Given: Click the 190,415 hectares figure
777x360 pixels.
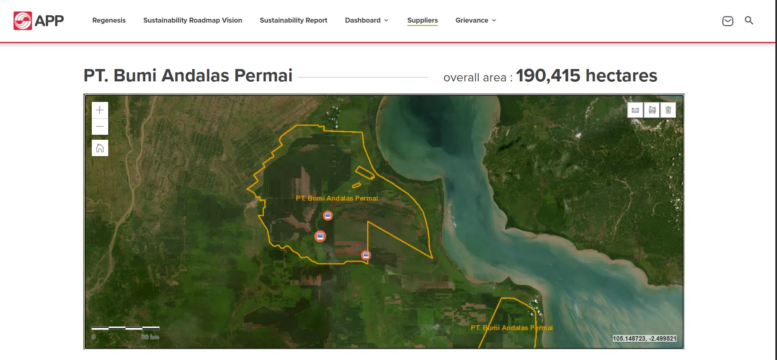Looking at the screenshot, I should 586,76.
